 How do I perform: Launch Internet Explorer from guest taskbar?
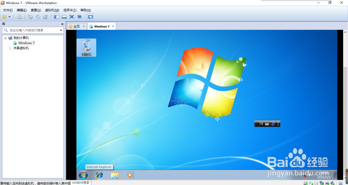(x=99, y=175)
